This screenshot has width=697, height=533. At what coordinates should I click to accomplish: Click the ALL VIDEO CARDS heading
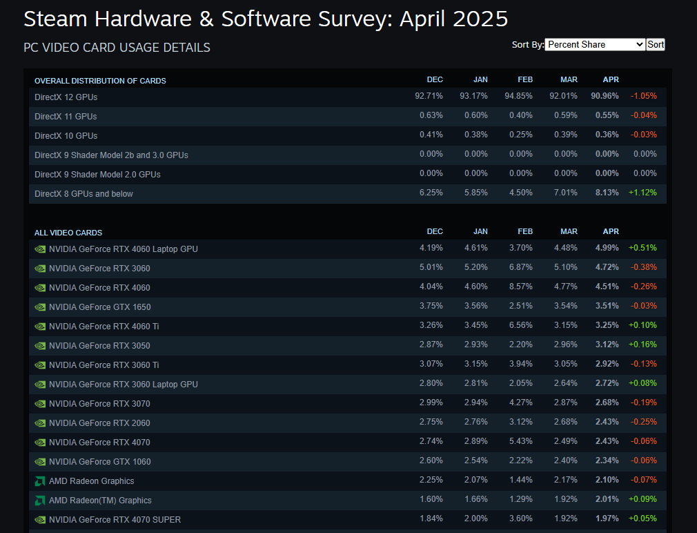coord(68,233)
